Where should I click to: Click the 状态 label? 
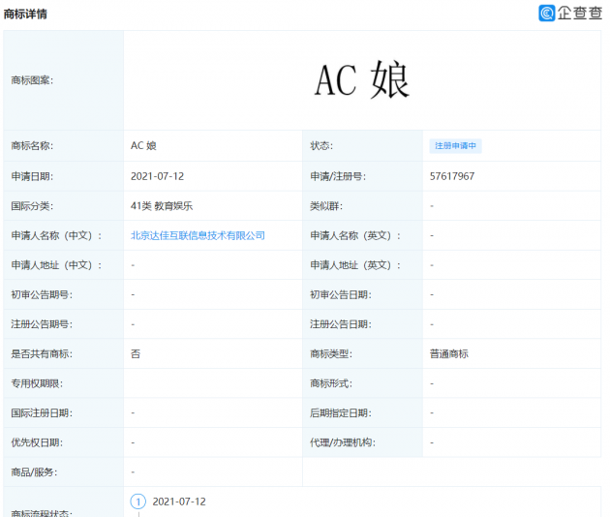321,146
